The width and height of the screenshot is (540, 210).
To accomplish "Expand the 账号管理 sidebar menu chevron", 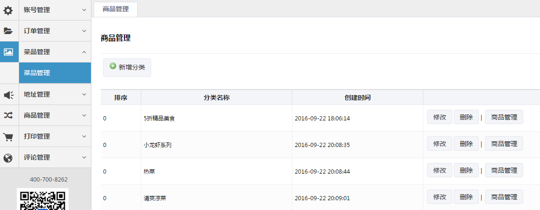I will point(84,10).
